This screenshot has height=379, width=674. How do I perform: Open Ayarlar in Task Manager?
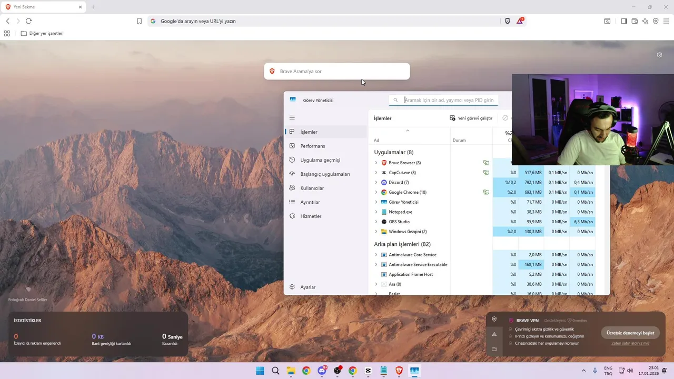[325, 287]
